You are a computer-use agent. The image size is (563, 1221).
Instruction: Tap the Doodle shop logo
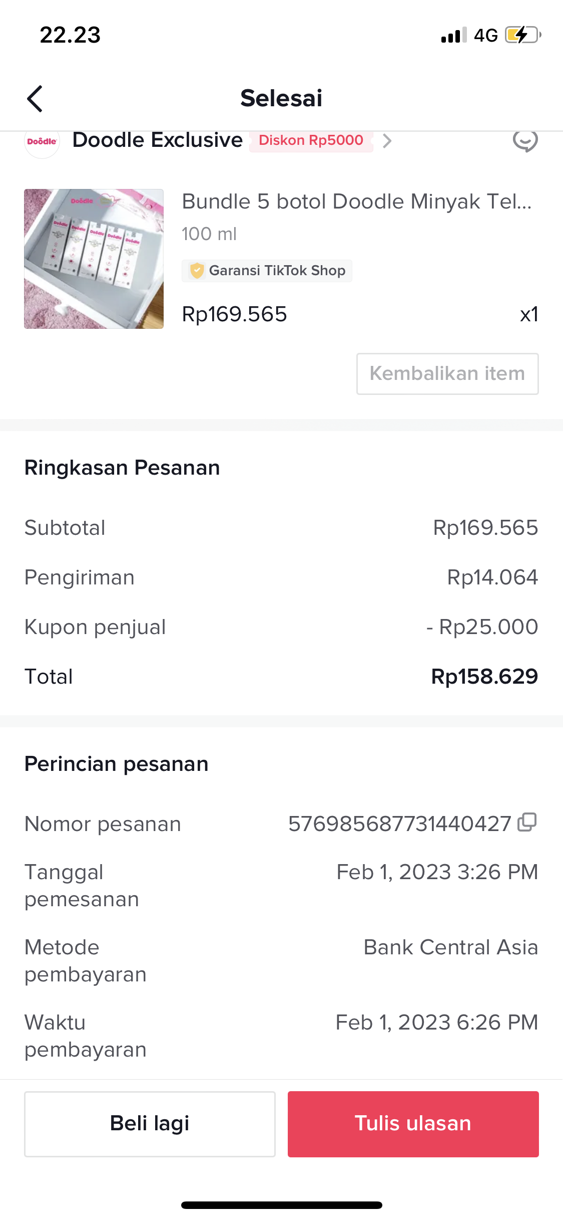(x=42, y=142)
